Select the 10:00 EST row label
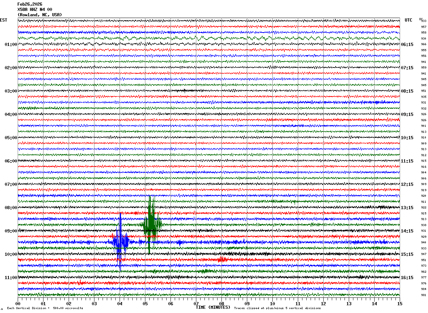This screenshot has height=313, width=428. click(11, 254)
